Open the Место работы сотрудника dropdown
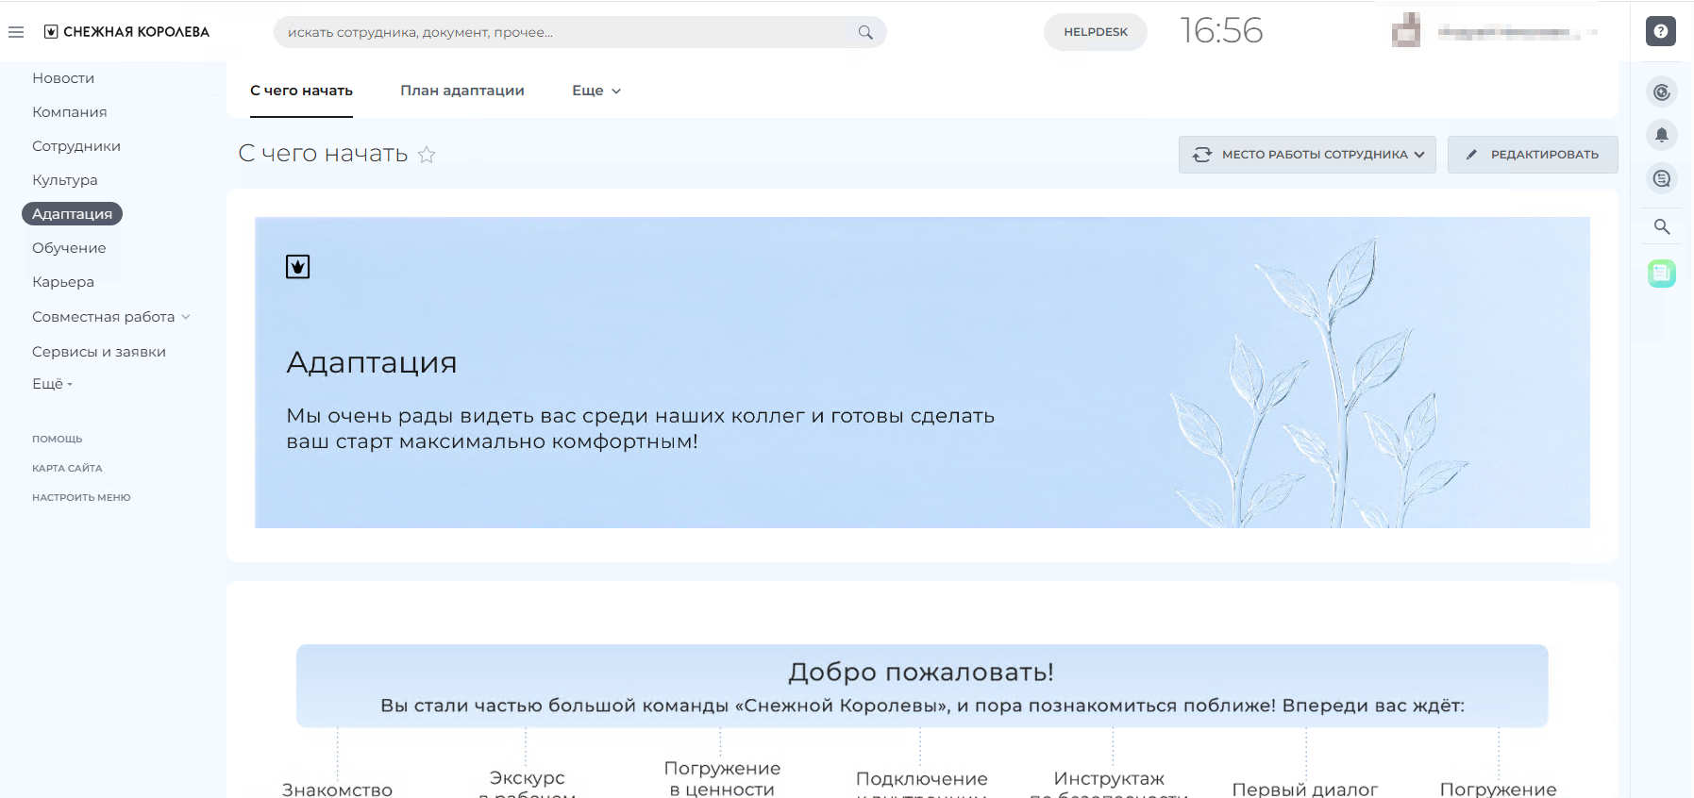Screen dimensions: 1694x798 coord(1307,155)
